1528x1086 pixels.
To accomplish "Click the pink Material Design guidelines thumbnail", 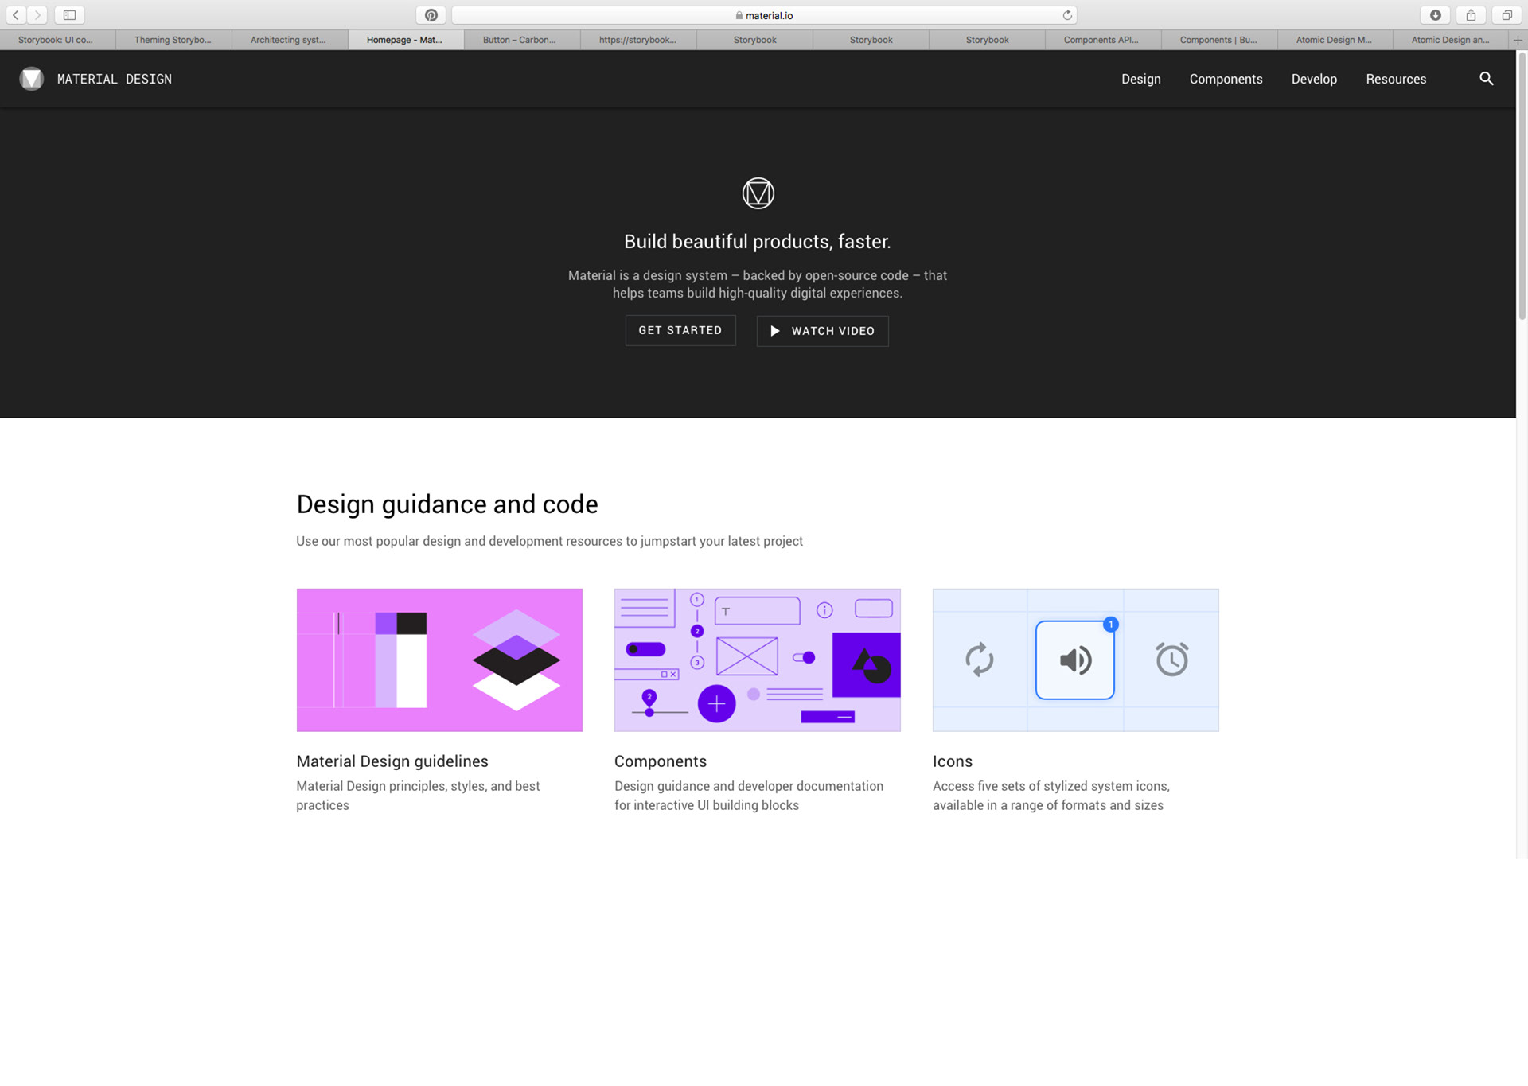I will coord(439,660).
